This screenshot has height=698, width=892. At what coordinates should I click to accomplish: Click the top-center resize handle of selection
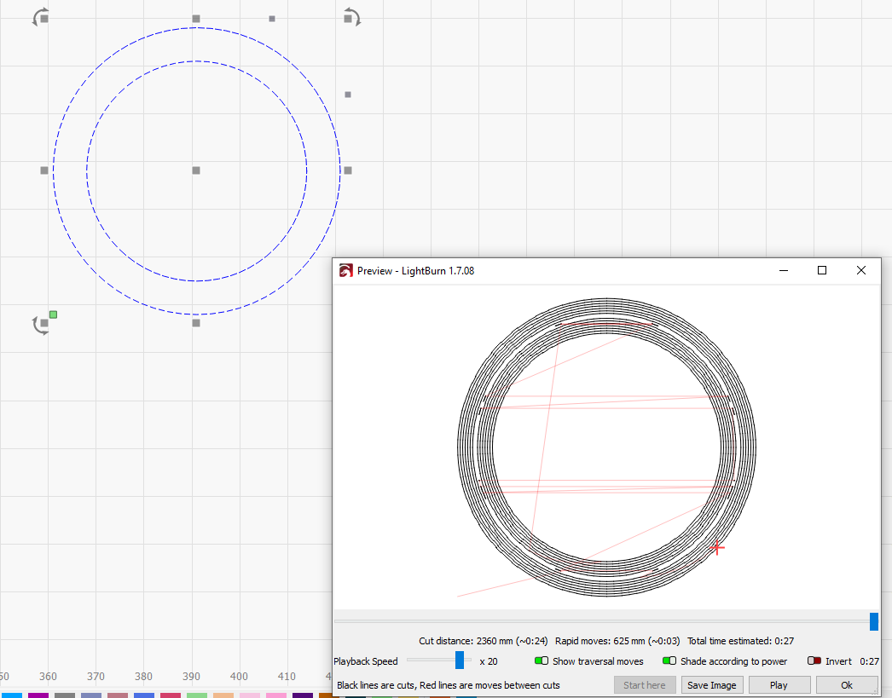[x=196, y=19]
